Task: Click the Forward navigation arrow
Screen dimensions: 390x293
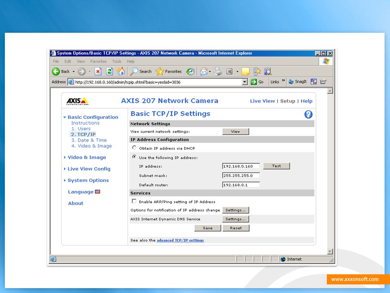Action: pos(82,72)
